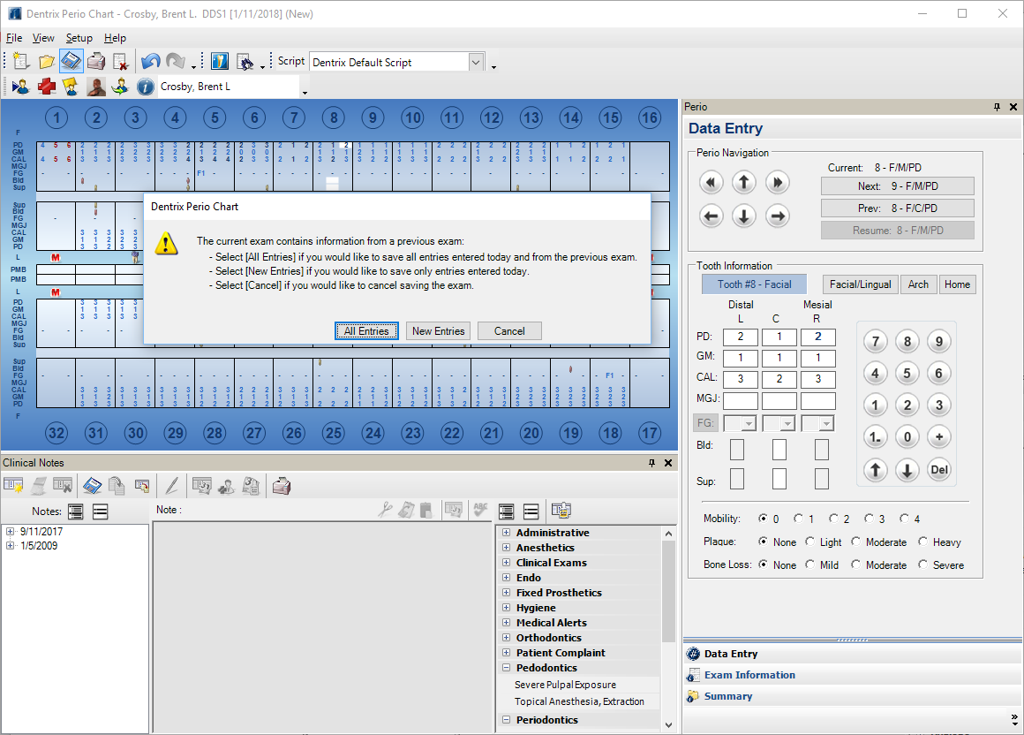Open the File menu
This screenshot has height=735, width=1024.
pos(14,38)
